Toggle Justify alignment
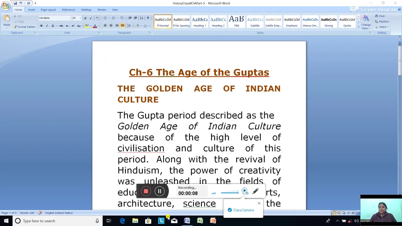This screenshot has height=226, width=402. (x=122, y=26)
